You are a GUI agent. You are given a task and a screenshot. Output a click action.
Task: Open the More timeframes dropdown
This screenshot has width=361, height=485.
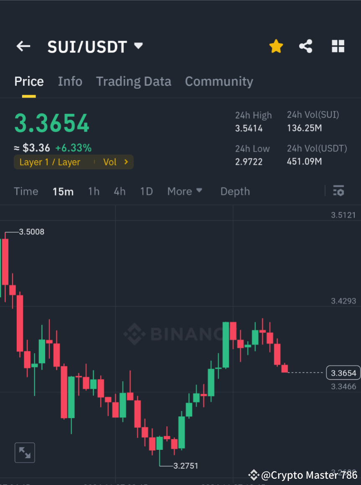point(184,191)
